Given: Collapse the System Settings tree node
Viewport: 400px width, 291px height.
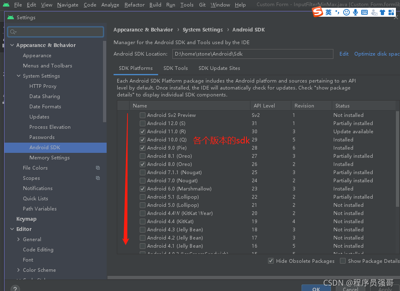Looking at the screenshot, I should coord(18,76).
